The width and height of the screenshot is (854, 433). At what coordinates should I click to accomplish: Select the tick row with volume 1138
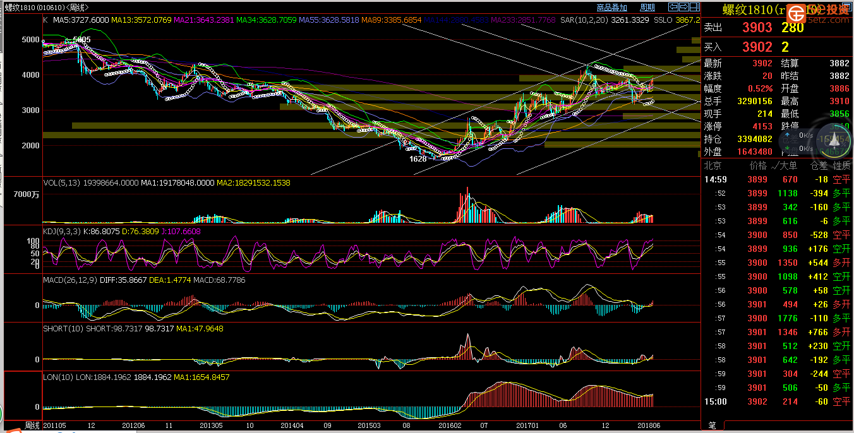point(777,193)
